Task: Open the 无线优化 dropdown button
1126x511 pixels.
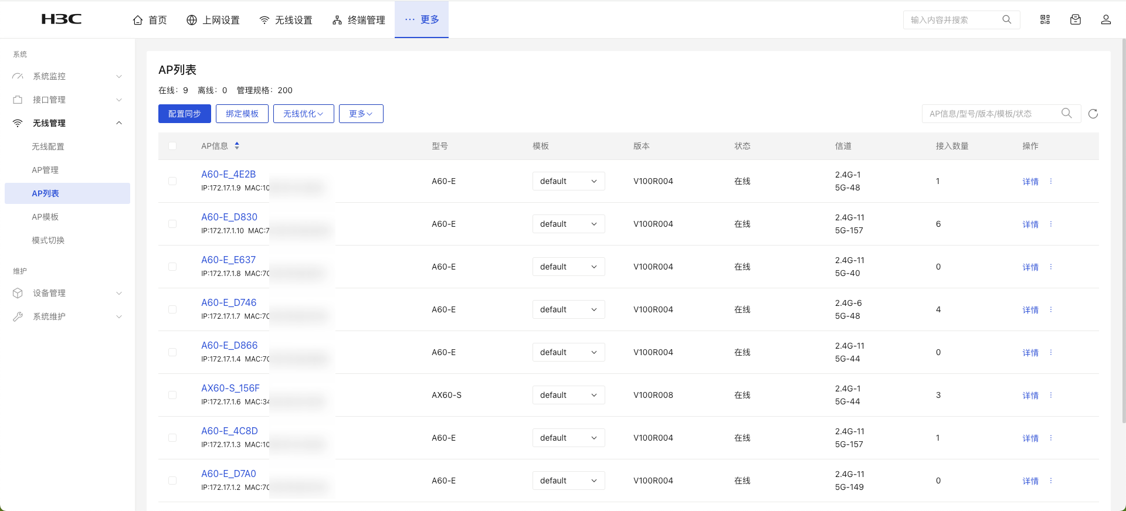Action: pyautogui.click(x=304, y=114)
